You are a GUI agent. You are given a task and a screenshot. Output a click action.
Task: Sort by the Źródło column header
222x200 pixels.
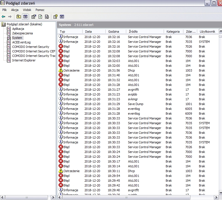[x=145, y=32]
